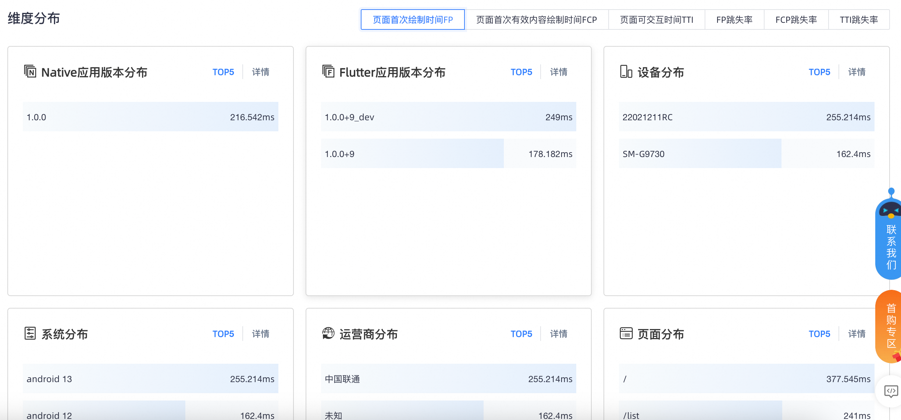901x420 pixels.
Task: Click the page distribution icon
Action: coord(626,333)
